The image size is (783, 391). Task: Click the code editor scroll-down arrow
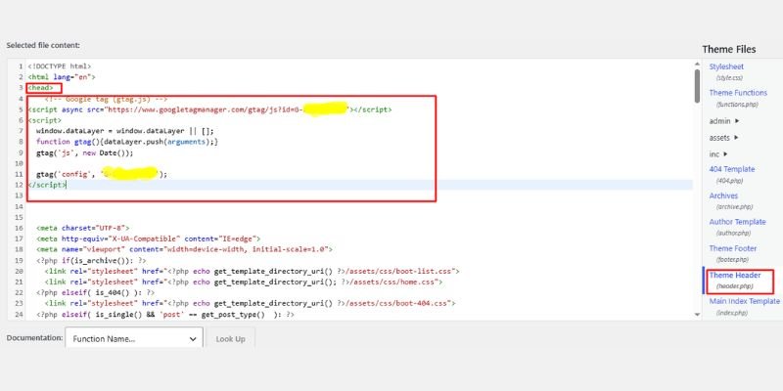(x=697, y=314)
